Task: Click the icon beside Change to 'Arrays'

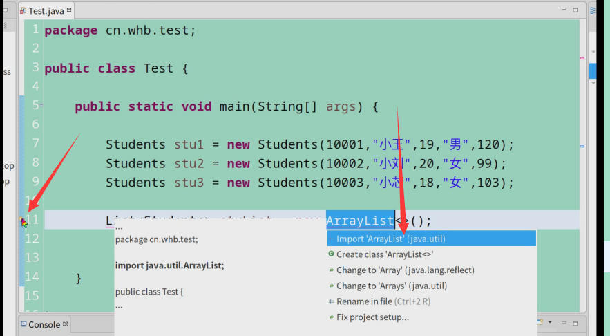Action: click(332, 286)
